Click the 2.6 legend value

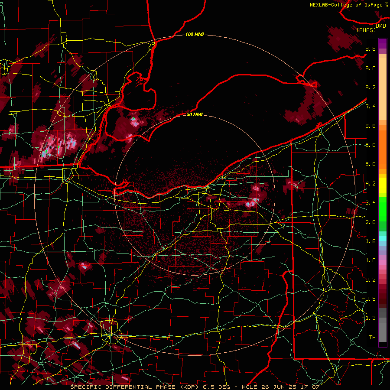click(370, 222)
